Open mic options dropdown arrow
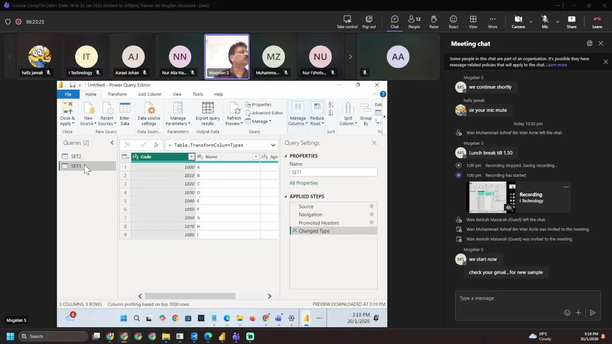The width and height of the screenshot is (612, 344). click(557, 21)
